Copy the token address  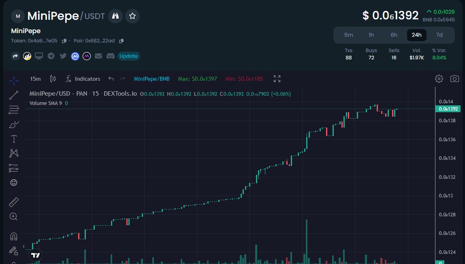(x=64, y=41)
